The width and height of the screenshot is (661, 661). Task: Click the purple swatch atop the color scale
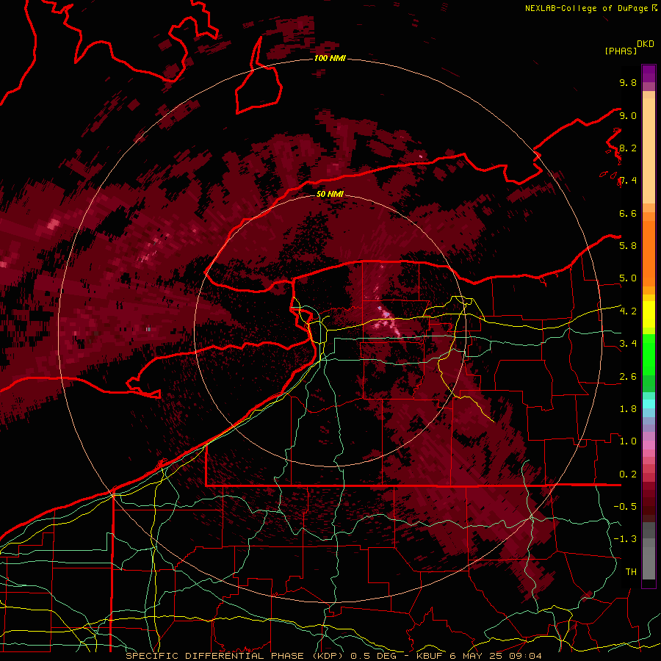pos(649,73)
